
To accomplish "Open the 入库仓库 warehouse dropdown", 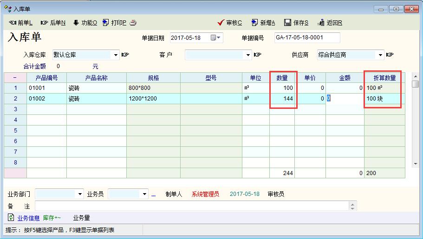I will coord(116,55).
